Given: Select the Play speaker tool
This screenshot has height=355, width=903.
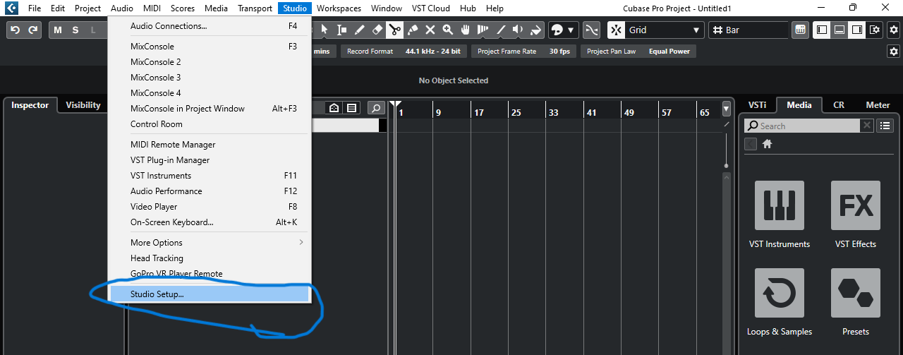Looking at the screenshot, I should click(x=518, y=30).
